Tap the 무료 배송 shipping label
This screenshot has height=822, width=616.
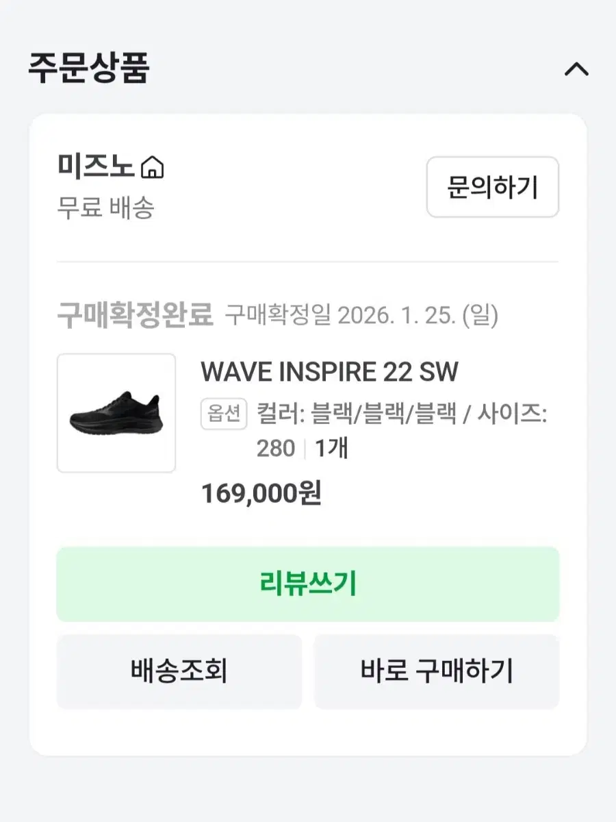tap(105, 208)
